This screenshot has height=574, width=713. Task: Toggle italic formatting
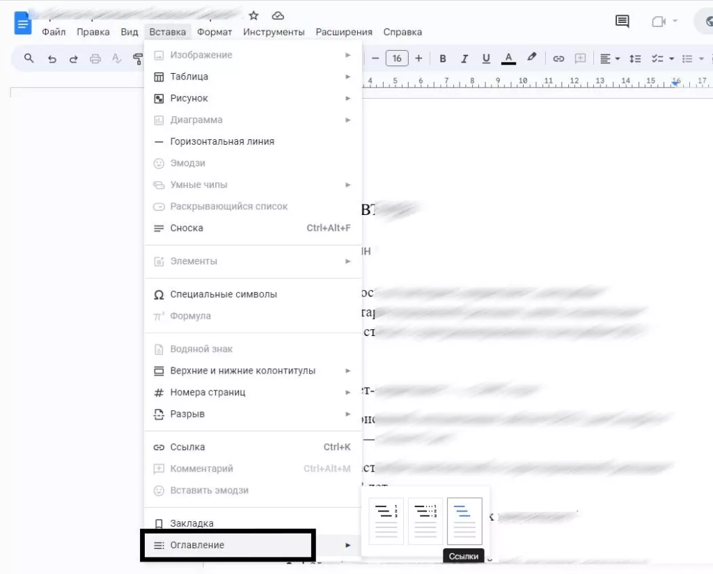[464, 58]
